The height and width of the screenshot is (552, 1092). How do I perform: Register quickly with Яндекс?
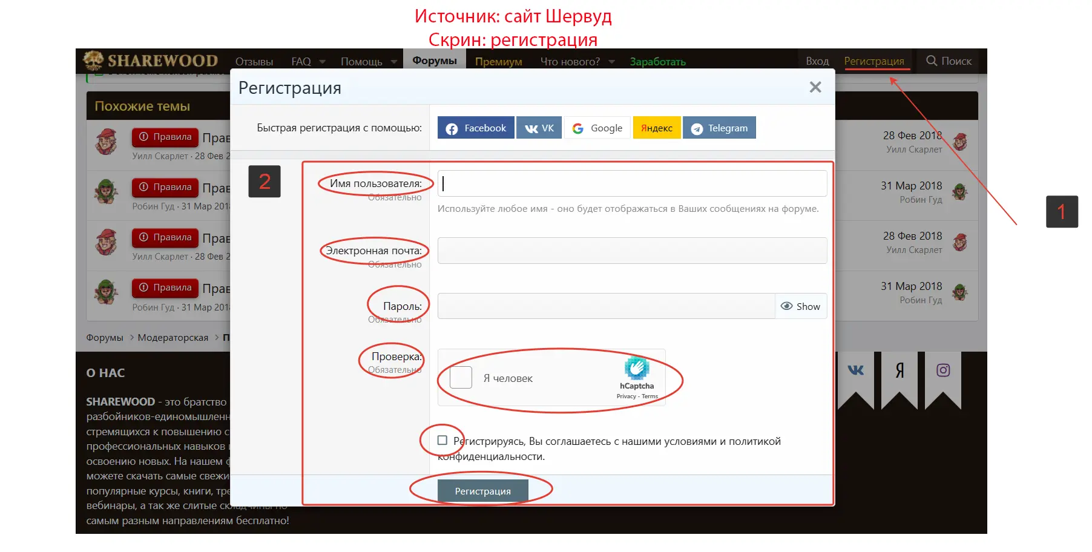[657, 128]
